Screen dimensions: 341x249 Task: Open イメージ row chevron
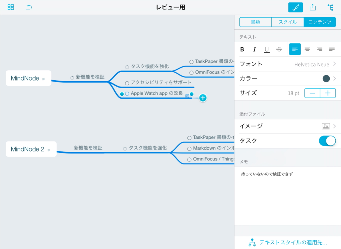pos(334,126)
